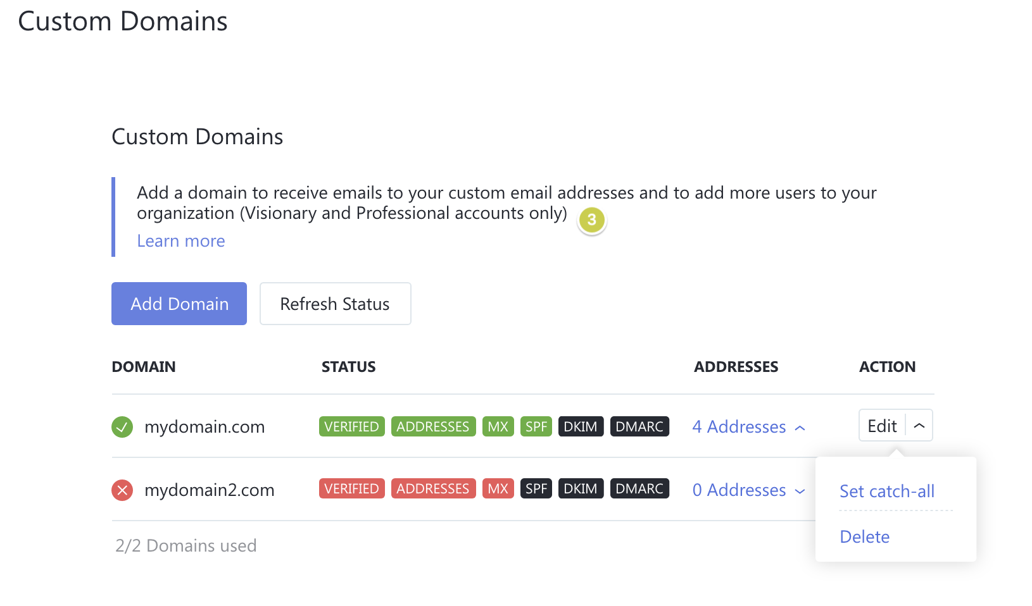Screen dimensions: 1032x606
Task: Select Set catch-all from the menu
Action: pos(886,491)
